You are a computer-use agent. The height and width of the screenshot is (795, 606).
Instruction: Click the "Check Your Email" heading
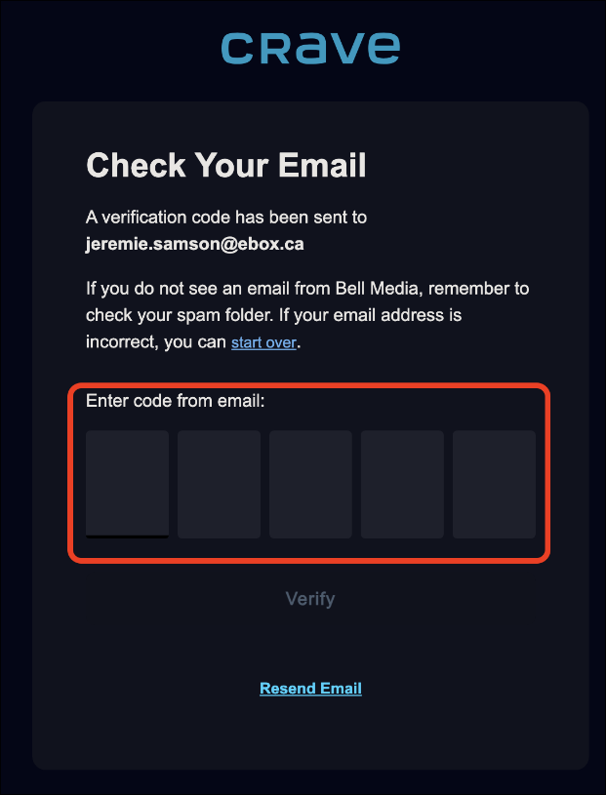(226, 165)
